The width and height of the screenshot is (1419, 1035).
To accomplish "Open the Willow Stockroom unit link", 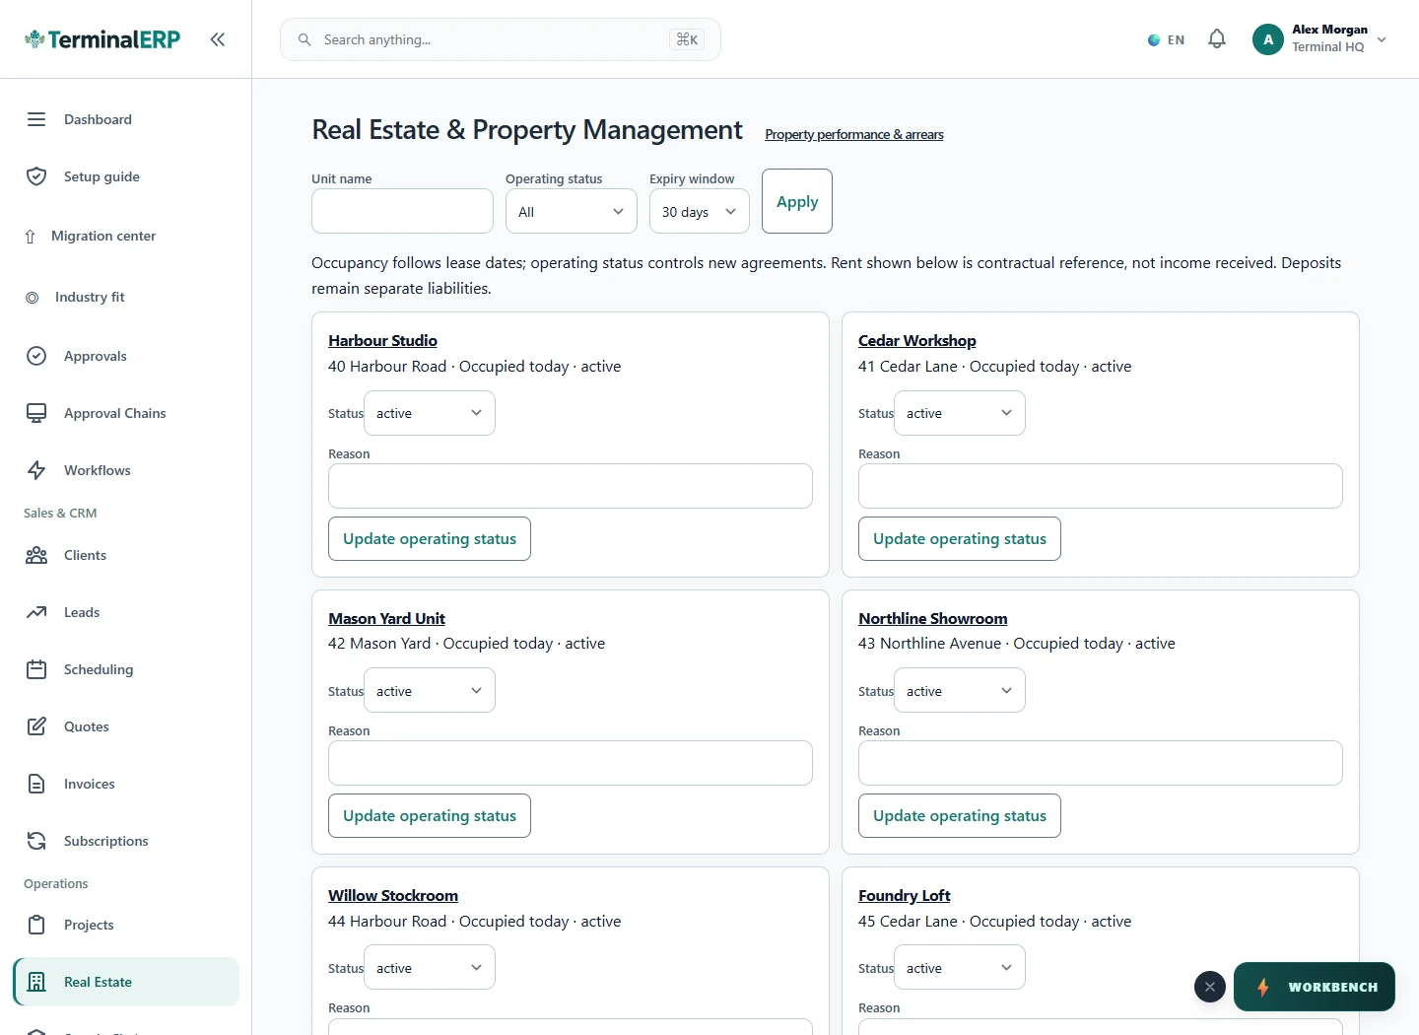I will [393, 895].
